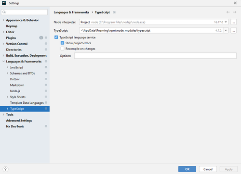The width and height of the screenshot is (241, 174).
Task: Click project-level icon next to Markdown
Action: coord(46,85)
